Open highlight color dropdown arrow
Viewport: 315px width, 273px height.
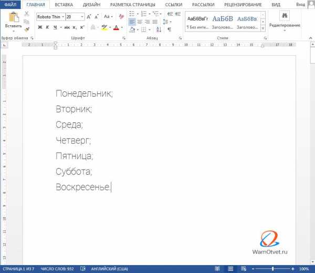pos(110,27)
